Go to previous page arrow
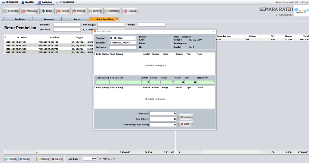Screen dimensions: 309x163 (x=100, y=159)
